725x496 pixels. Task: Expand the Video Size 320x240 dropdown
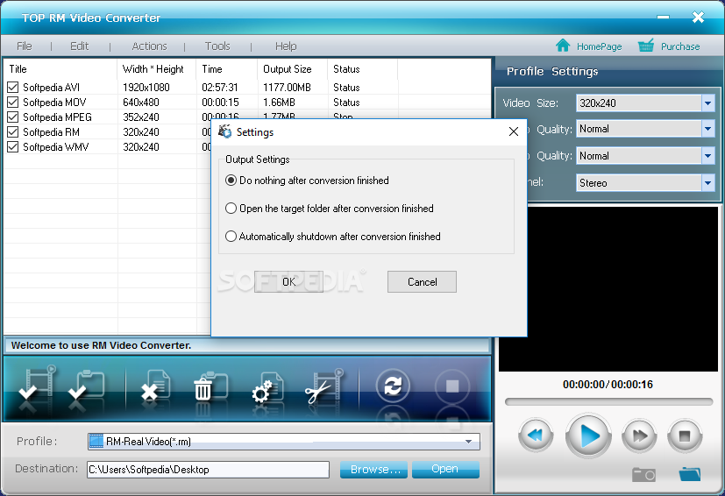[707, 103]
